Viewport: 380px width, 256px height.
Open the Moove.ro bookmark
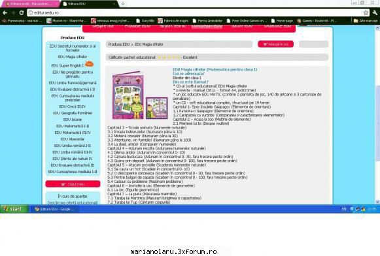67,21
